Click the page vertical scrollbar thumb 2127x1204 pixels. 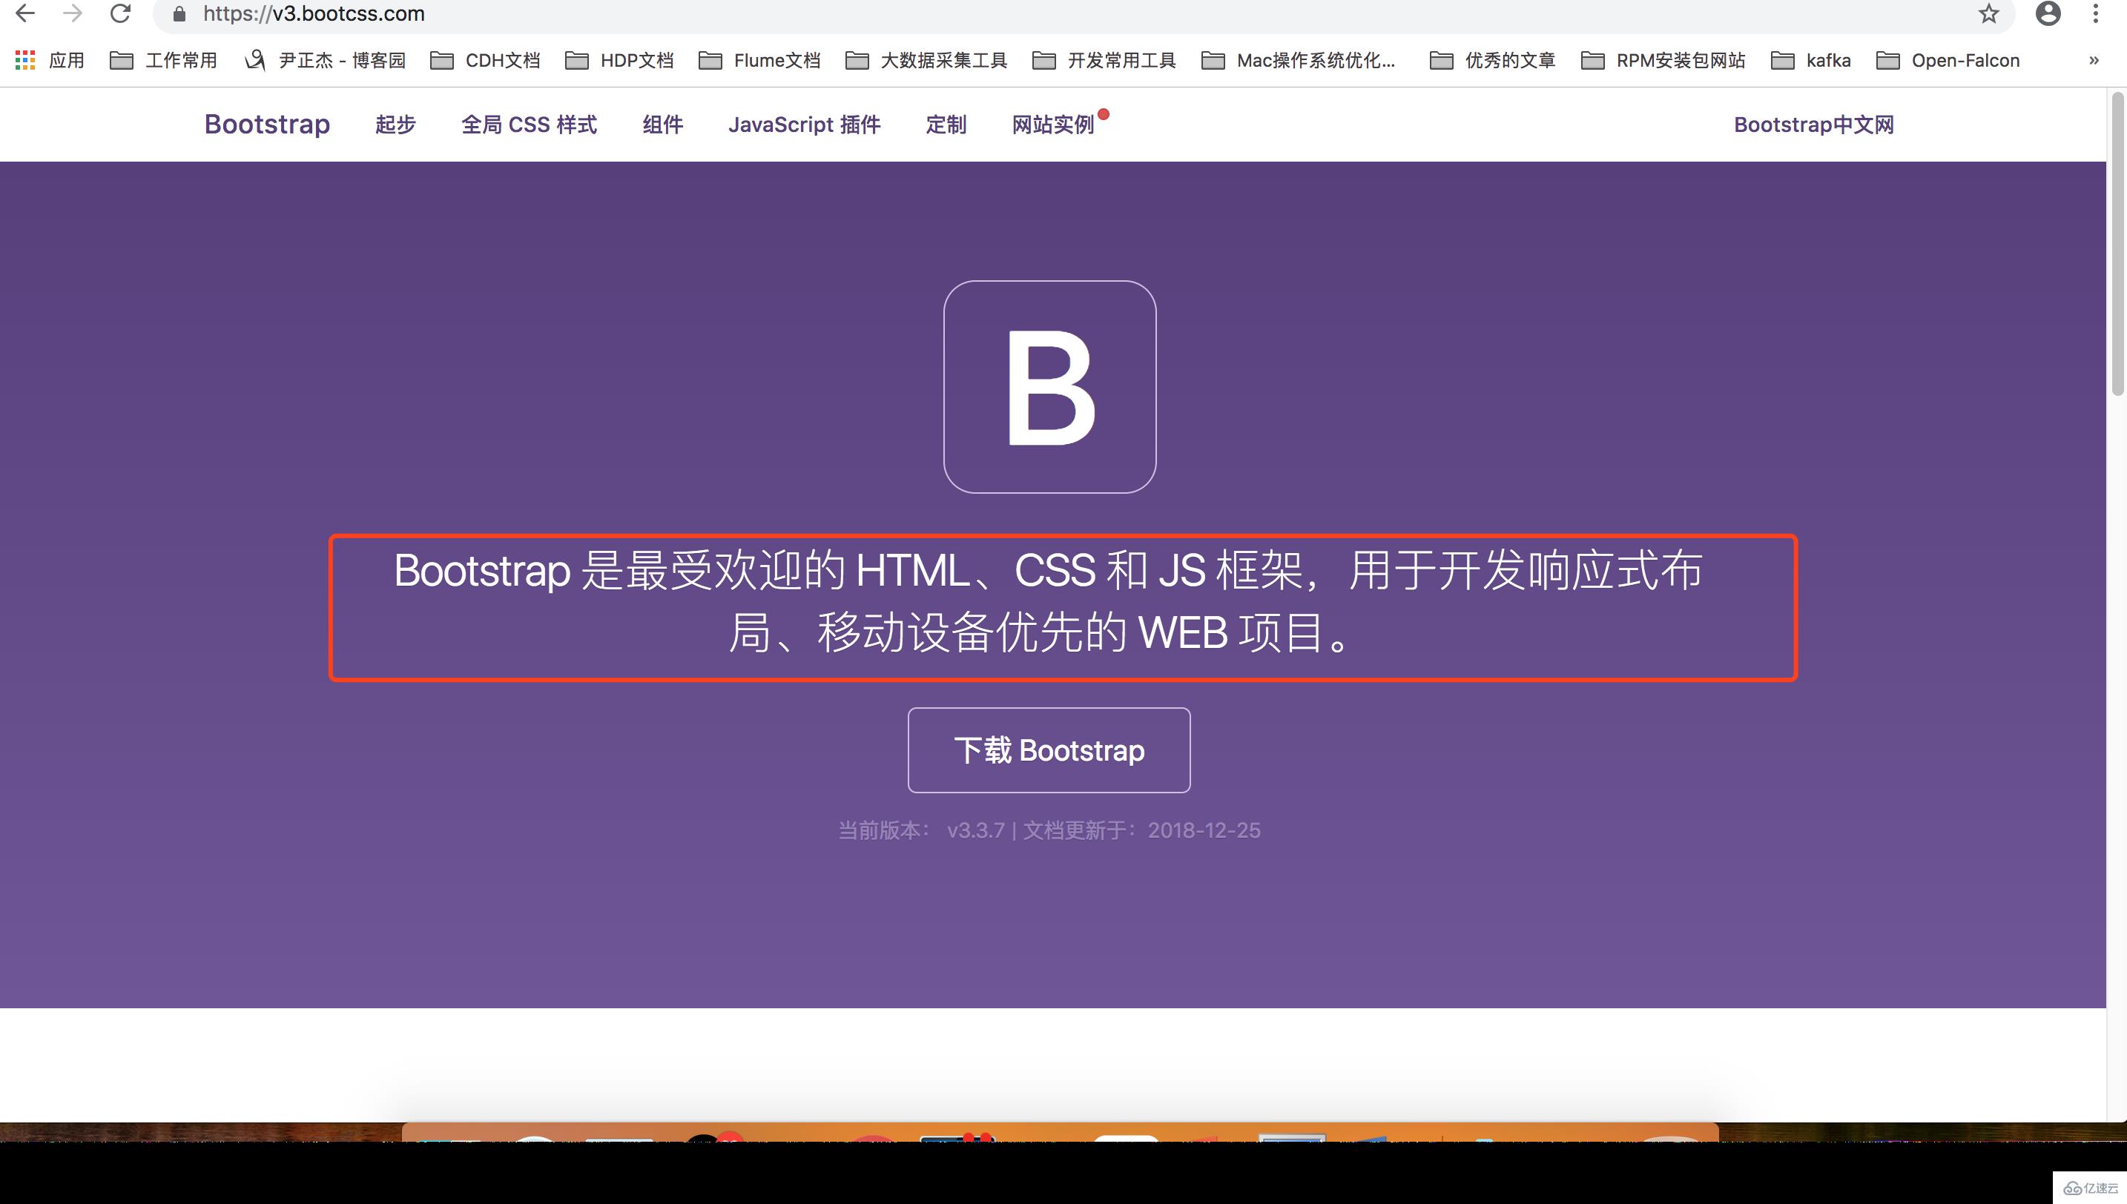click(x=2118, y=244)
